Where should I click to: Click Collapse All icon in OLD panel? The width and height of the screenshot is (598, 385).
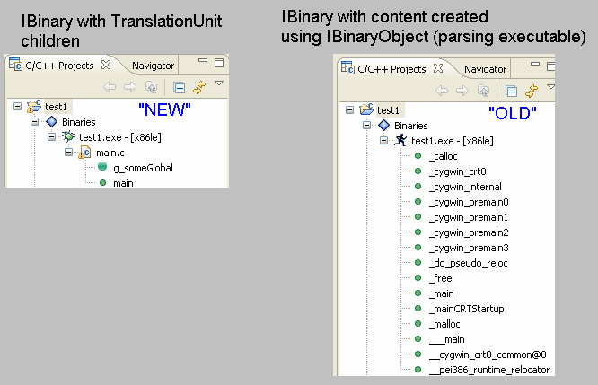512,92
